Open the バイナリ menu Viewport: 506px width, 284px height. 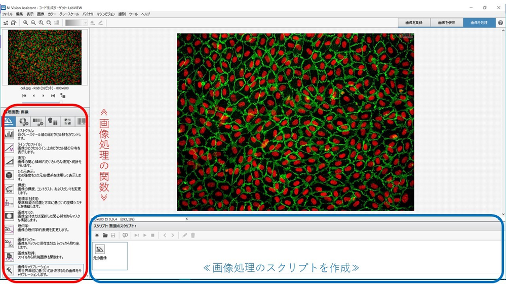88,14
